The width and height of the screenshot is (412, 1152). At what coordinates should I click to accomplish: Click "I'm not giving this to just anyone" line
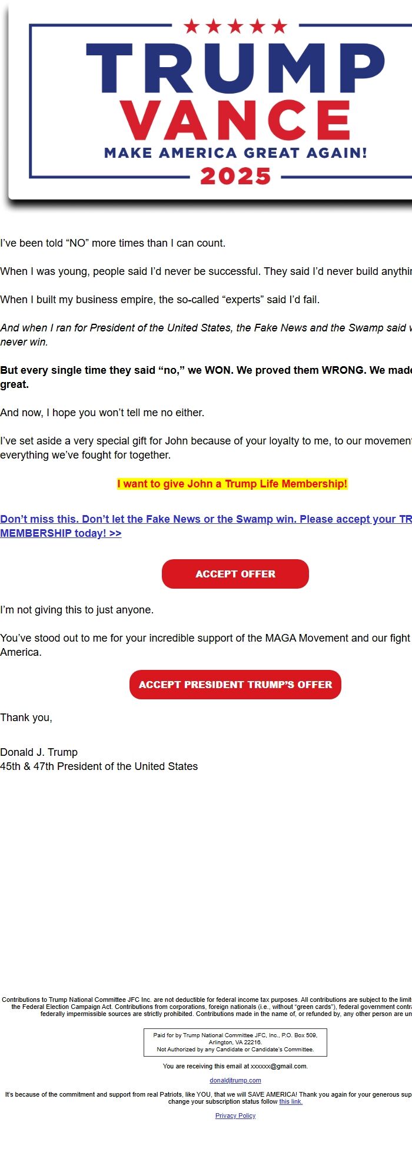(x=77, y=610)
